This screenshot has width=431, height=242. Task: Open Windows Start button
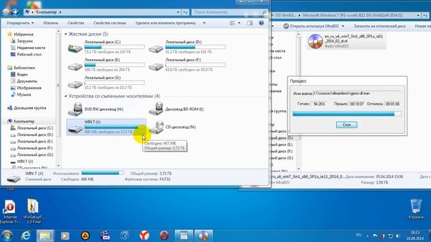coord(7,235)
